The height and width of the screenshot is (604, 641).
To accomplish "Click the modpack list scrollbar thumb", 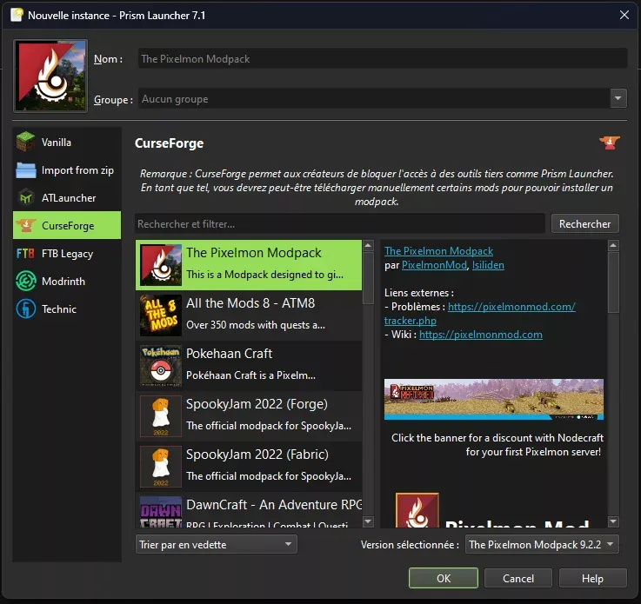I will [x=368, y=278].
